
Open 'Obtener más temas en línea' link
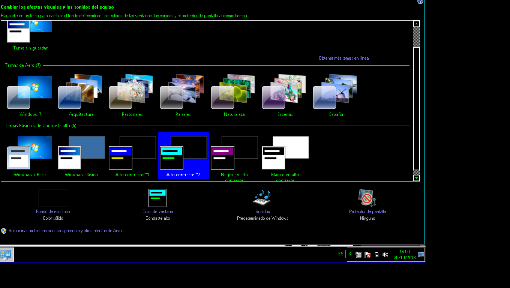343,58
